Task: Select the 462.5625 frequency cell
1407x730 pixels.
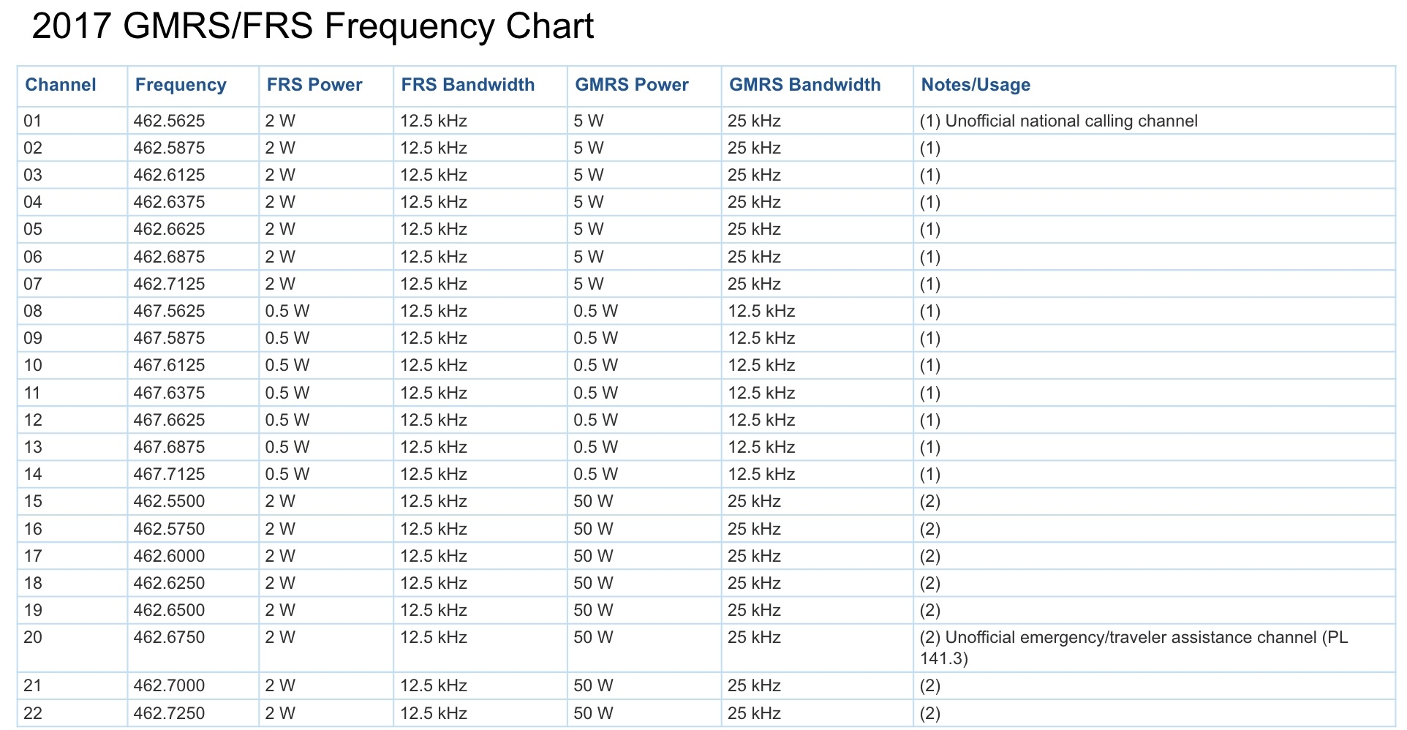Action: pyautogui.click(x=169, y=121)
